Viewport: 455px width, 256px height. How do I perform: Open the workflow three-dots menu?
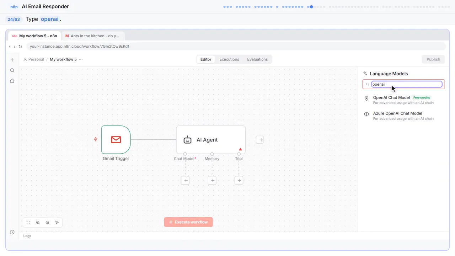point(81,59)
